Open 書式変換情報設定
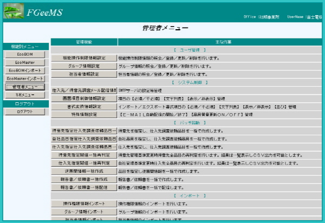Viewport: 325px width, 223px height. point(84,107)
